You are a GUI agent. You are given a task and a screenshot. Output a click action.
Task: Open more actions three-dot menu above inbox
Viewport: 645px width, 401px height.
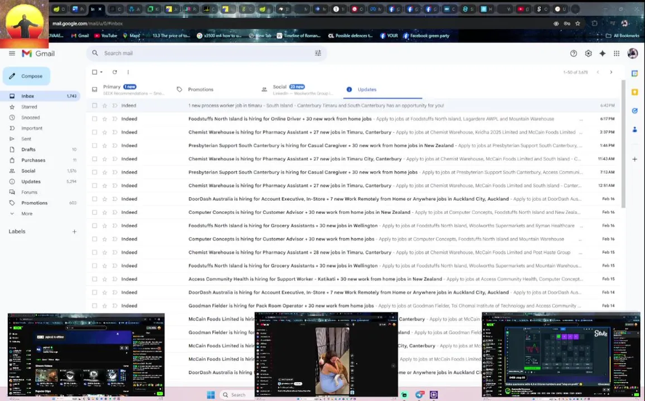tap(128, 72)
